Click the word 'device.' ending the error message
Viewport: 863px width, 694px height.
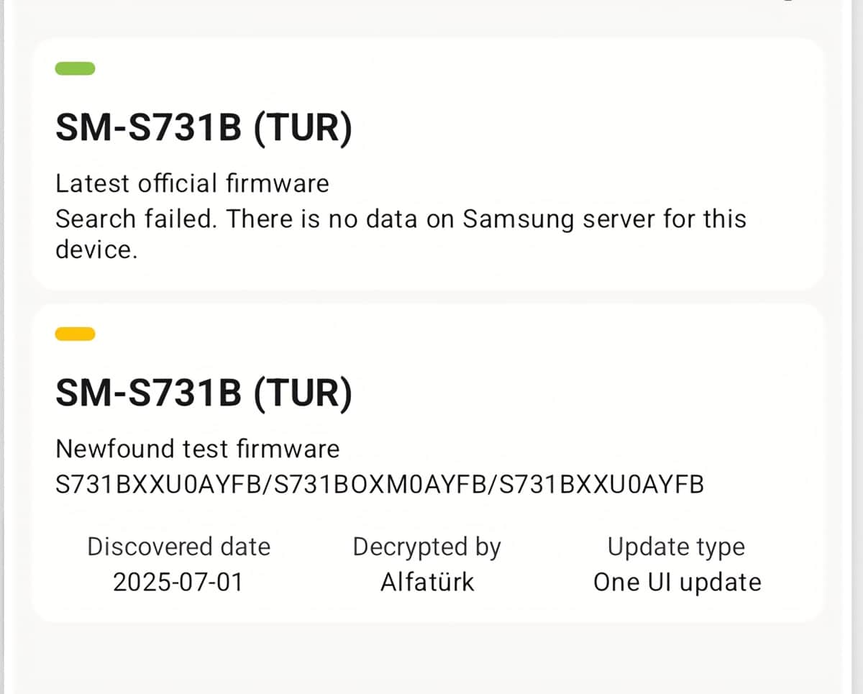click(x=96, y=250)
